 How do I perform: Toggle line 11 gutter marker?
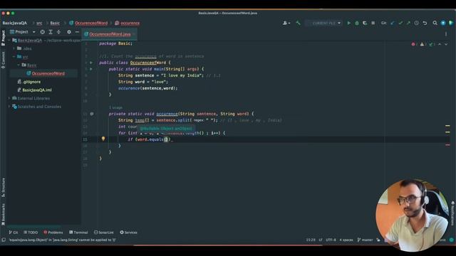[x=92, y=114]
